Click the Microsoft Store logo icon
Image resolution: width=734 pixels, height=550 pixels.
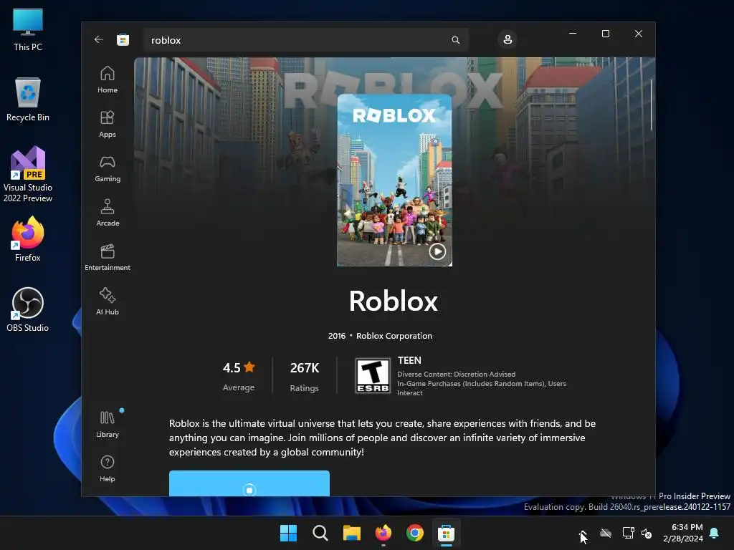pos(123,40)
